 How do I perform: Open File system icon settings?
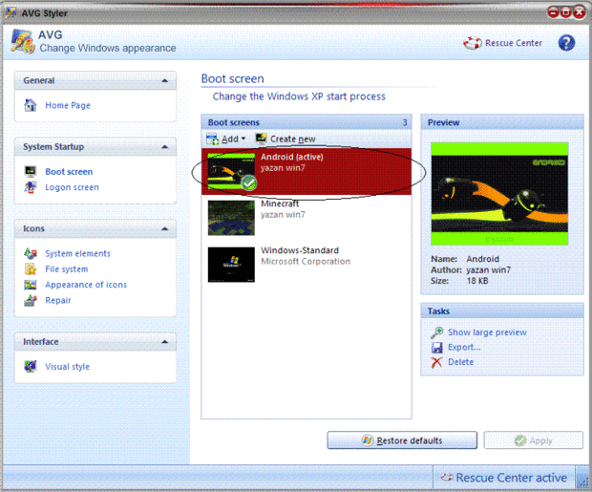click(x=67, y=269)
